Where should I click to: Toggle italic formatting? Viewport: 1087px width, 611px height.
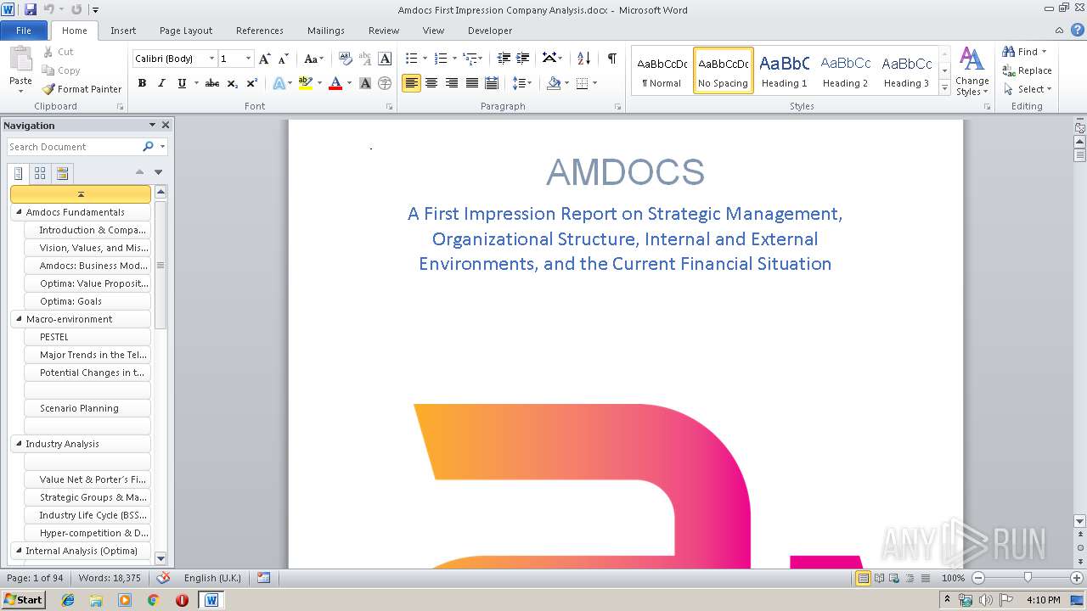[161, 83]
